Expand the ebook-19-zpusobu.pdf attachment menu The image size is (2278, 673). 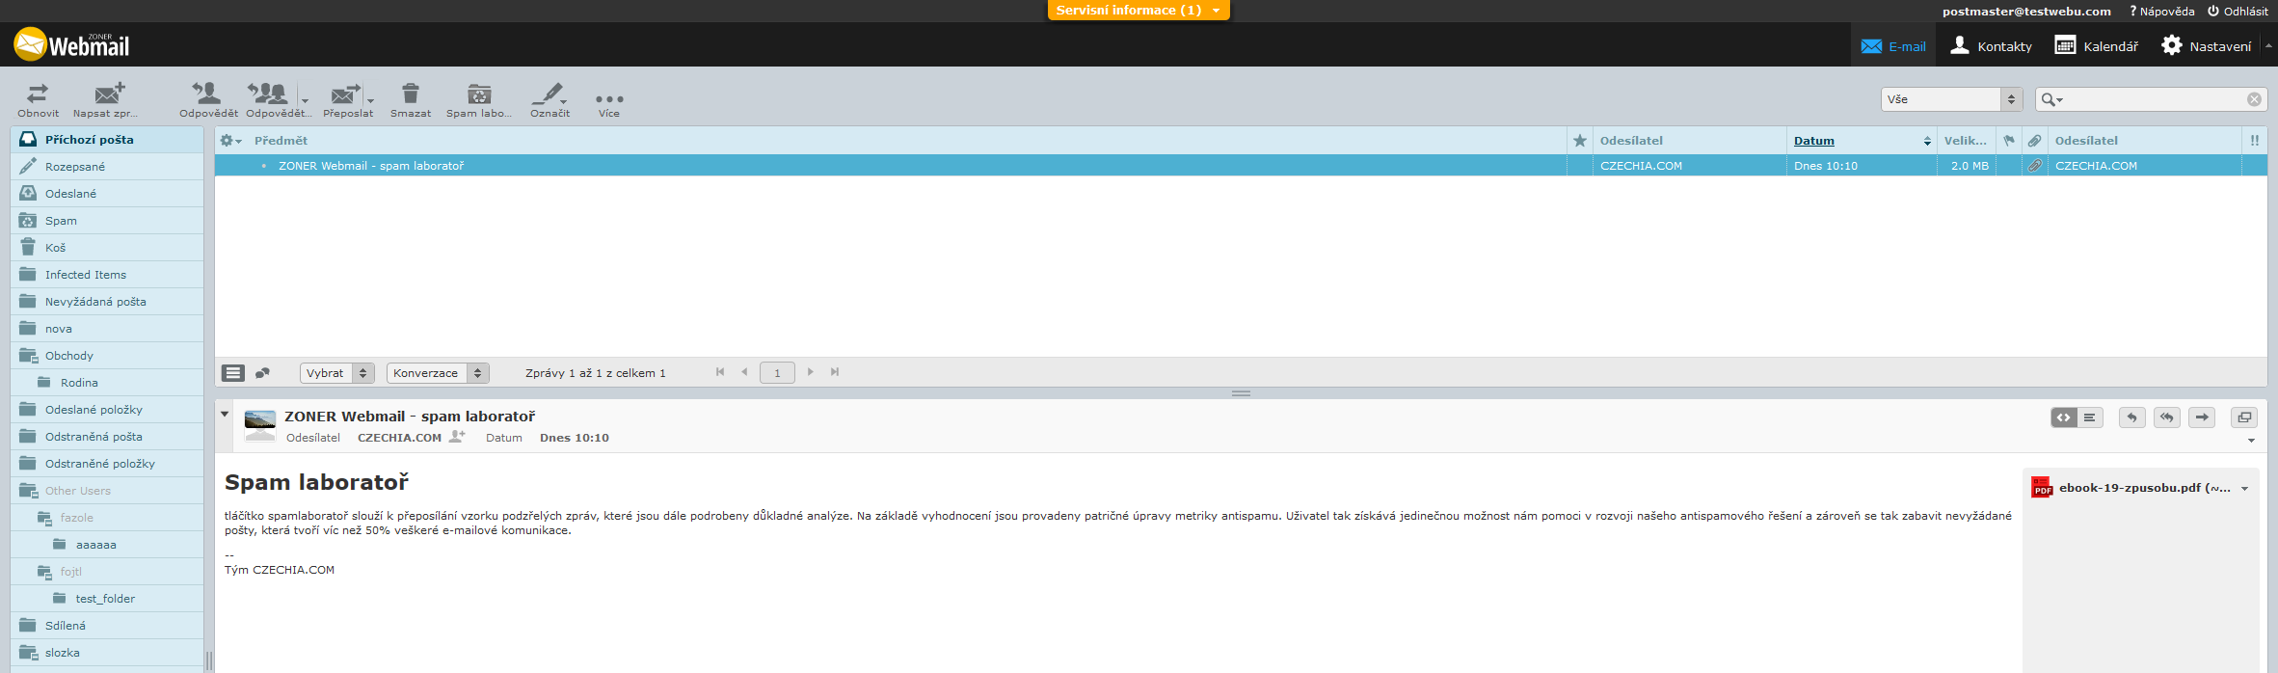2244,489
